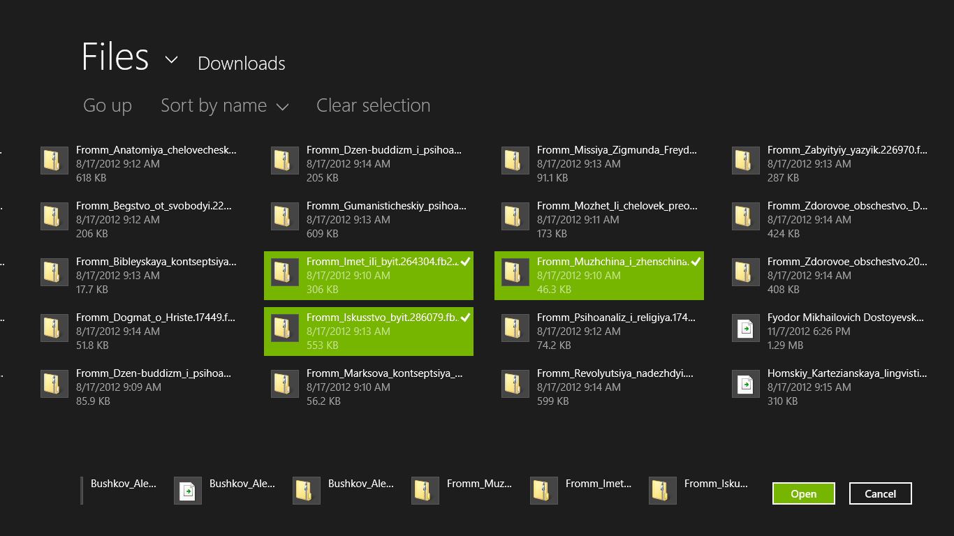Screen dimensions: 954x536
Task: Click the Homskiy_Kartezianskaya file icon
Action: point(746,384)
